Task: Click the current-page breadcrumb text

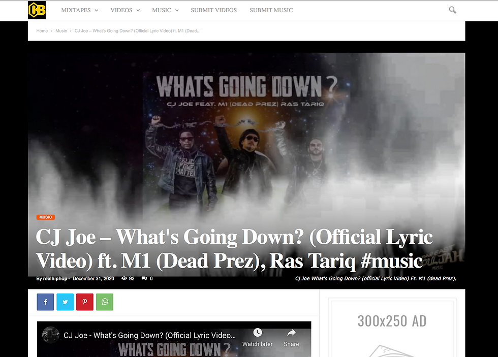Action: pyautogui.click(x=138, y=31)
